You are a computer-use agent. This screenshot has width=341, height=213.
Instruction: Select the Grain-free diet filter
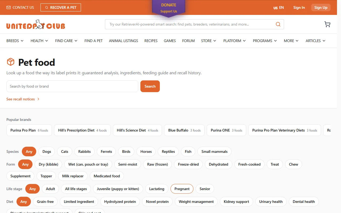tap(45, 202)
